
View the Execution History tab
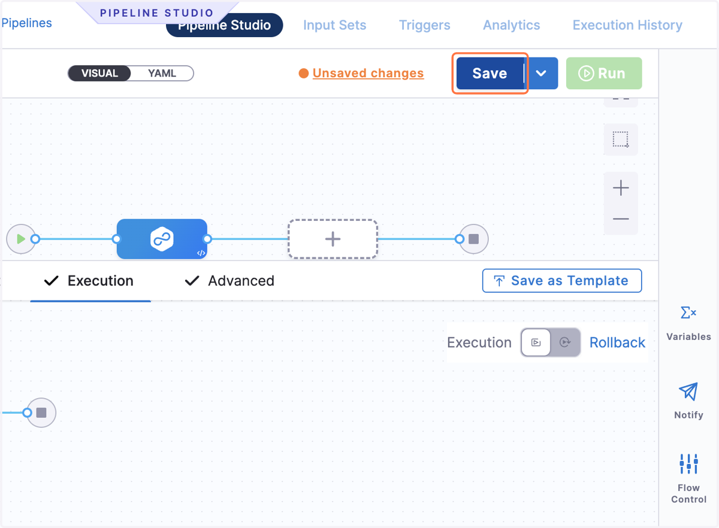(x=627, y=25)
